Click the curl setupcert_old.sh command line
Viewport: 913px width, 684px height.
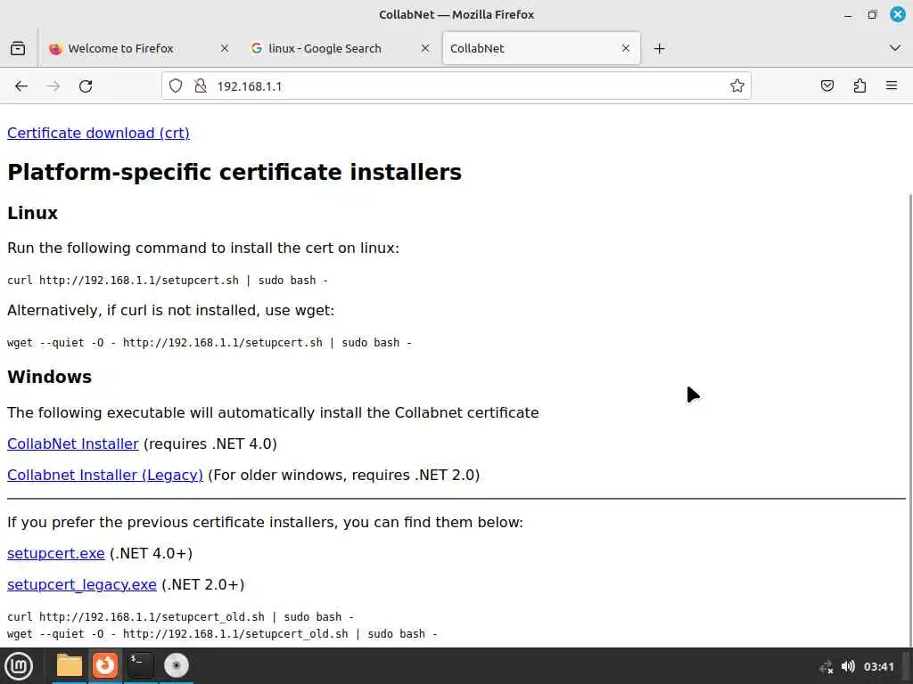click(x=180, y=616)
